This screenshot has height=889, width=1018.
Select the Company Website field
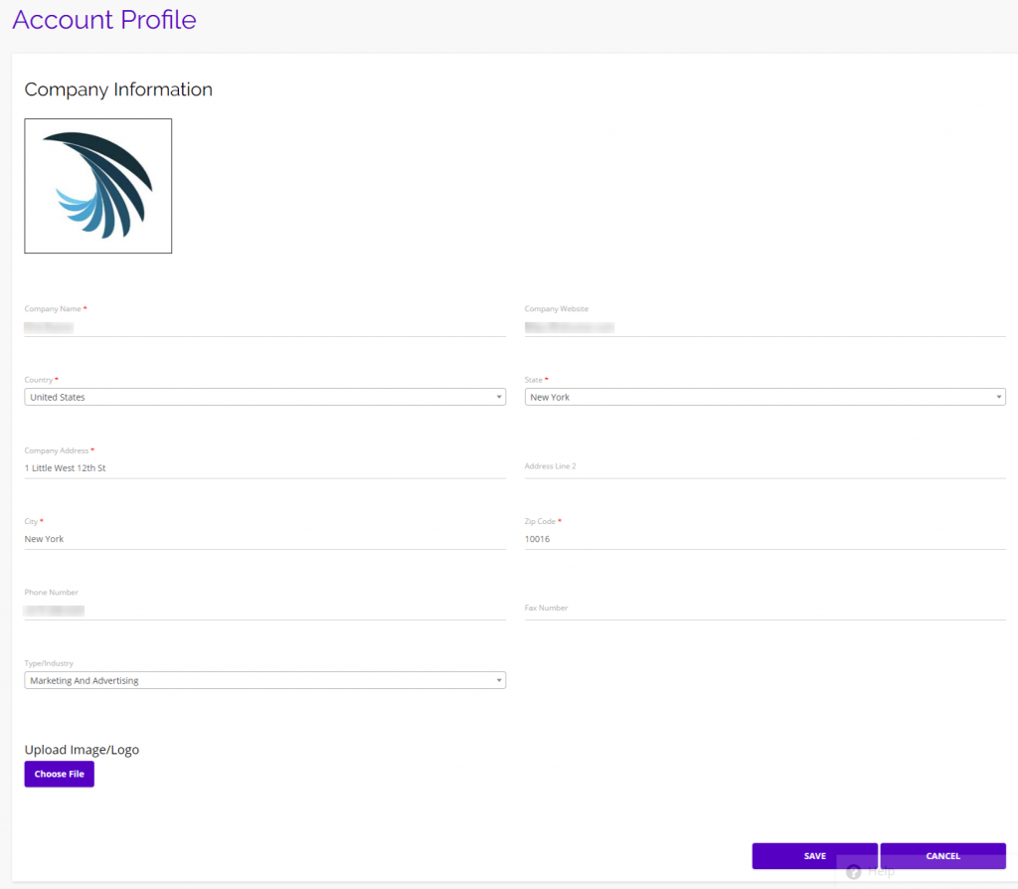click(765, 325)
